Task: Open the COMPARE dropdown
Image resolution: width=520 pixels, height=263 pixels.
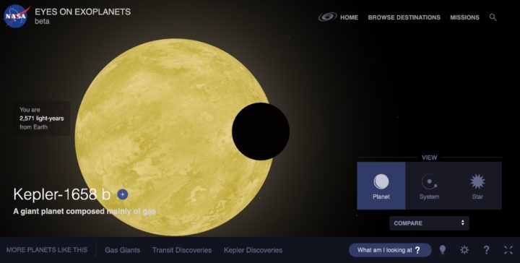Action: (x=429, y=223)
